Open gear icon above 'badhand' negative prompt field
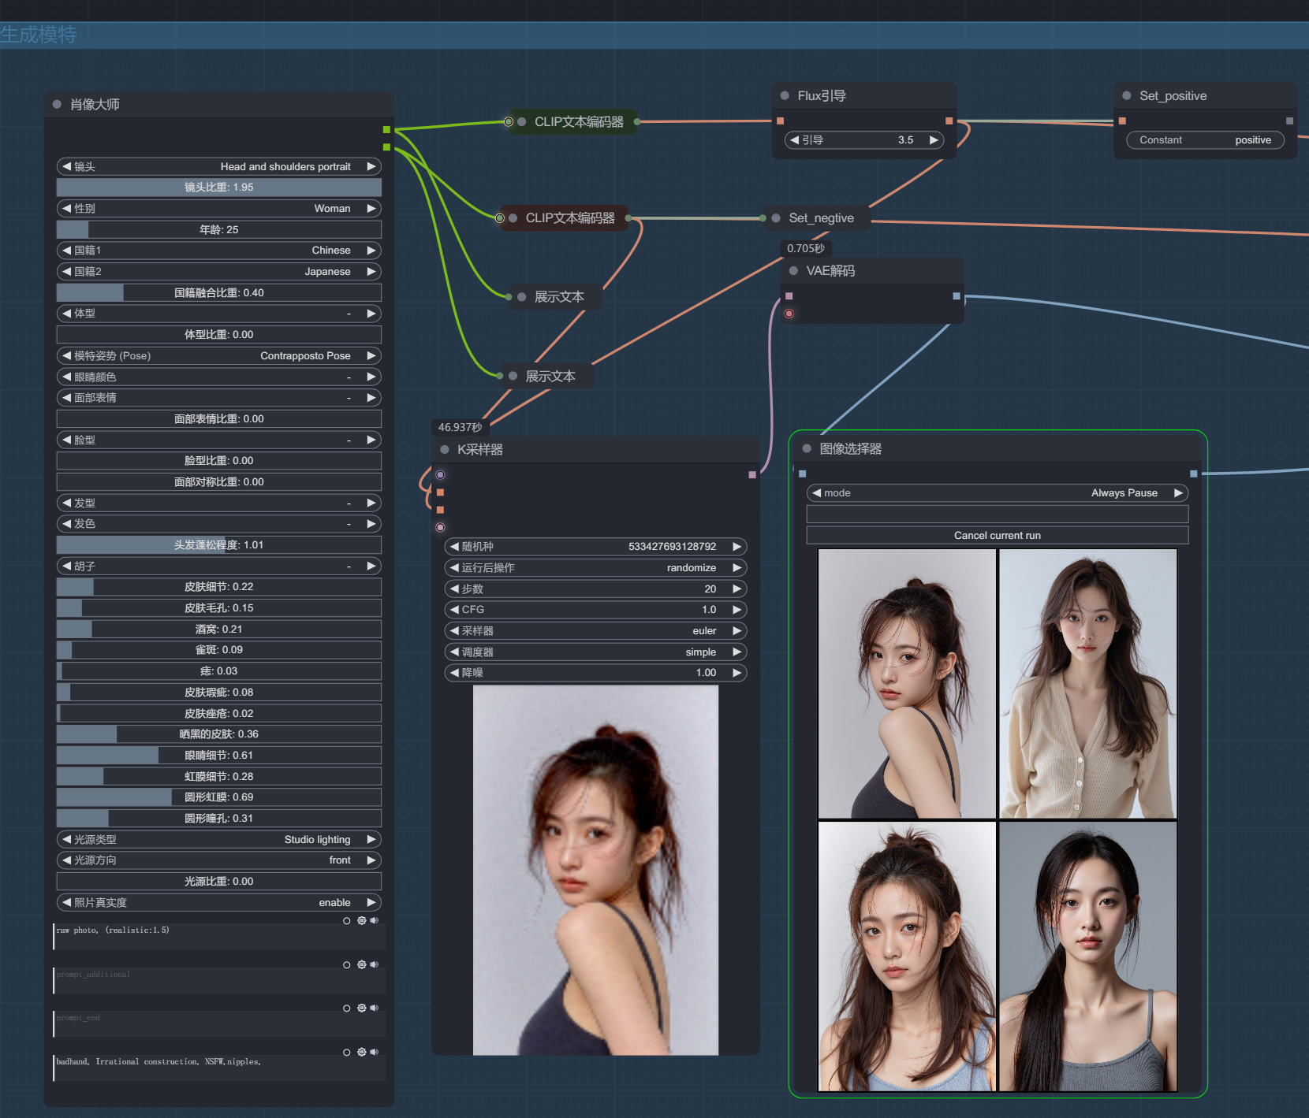Image resolution: width=1309 pixels, height=1118 pixels. [361, 1052]
